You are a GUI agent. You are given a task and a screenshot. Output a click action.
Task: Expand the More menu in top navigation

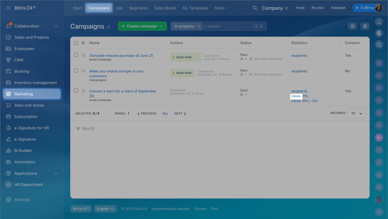(x=221, y=8)
